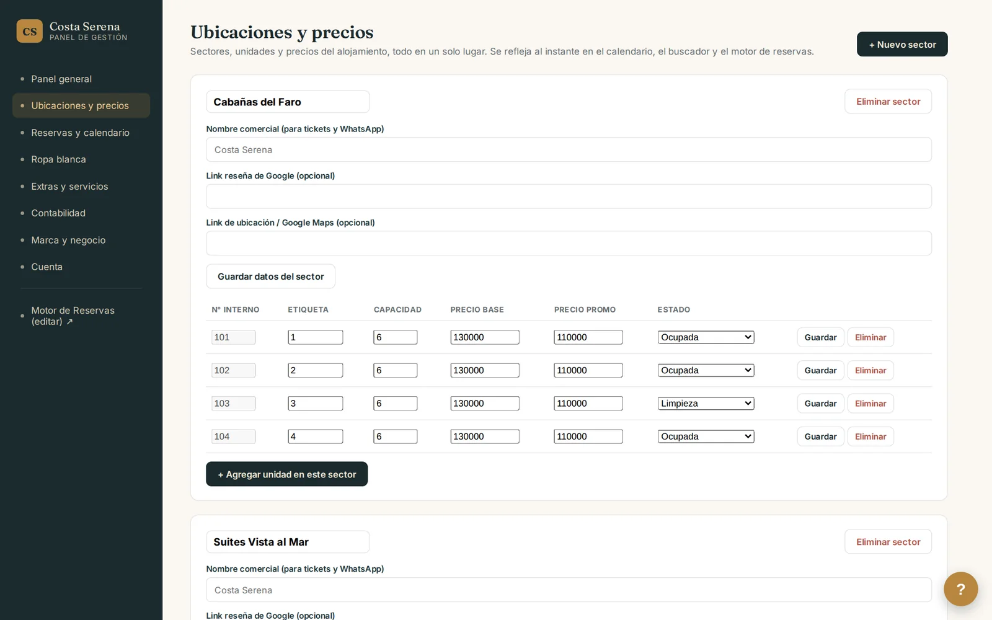The image size is (992, 620).
Task: Click + Agregar unidad en este sector
Action: [x=286, y=474]
